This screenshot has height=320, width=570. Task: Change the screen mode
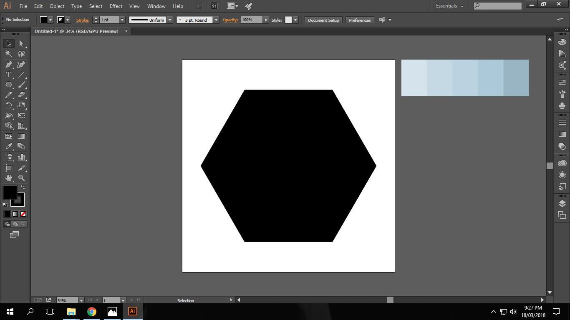coord(15,235)
